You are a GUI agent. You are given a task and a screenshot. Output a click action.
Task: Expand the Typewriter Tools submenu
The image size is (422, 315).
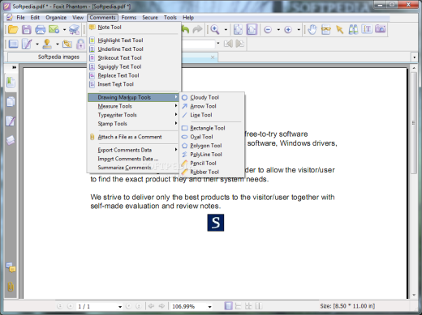tap(134, 115)
